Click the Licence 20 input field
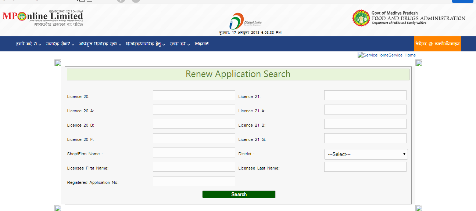The height and width of the screenshot is (211, 476). click(194, 95)
